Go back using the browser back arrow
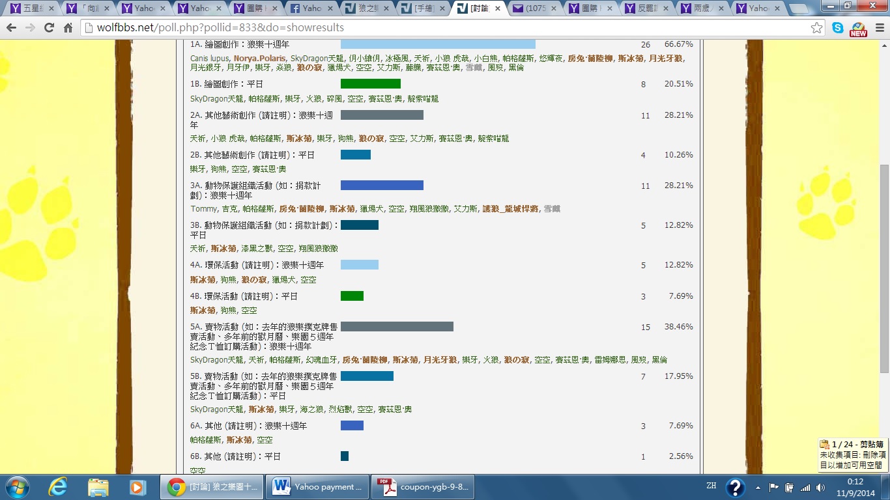 11,28
